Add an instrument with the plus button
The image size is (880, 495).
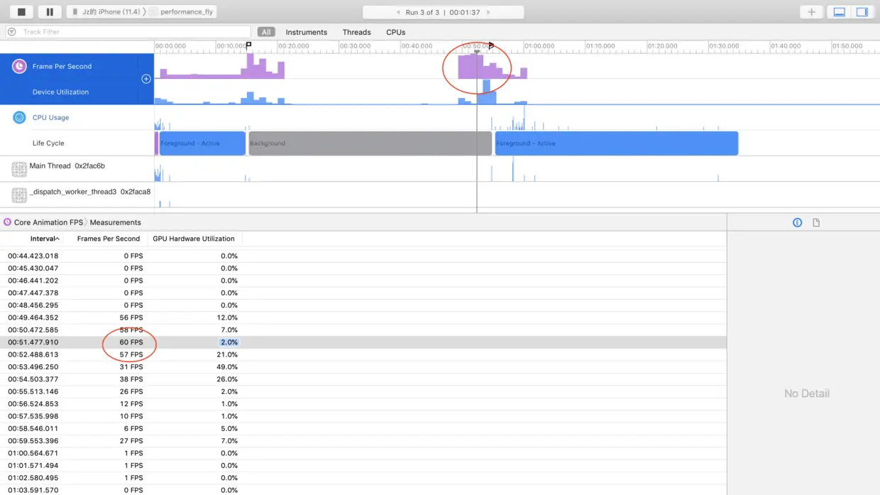pyautogui.click(x=811, y=12)
